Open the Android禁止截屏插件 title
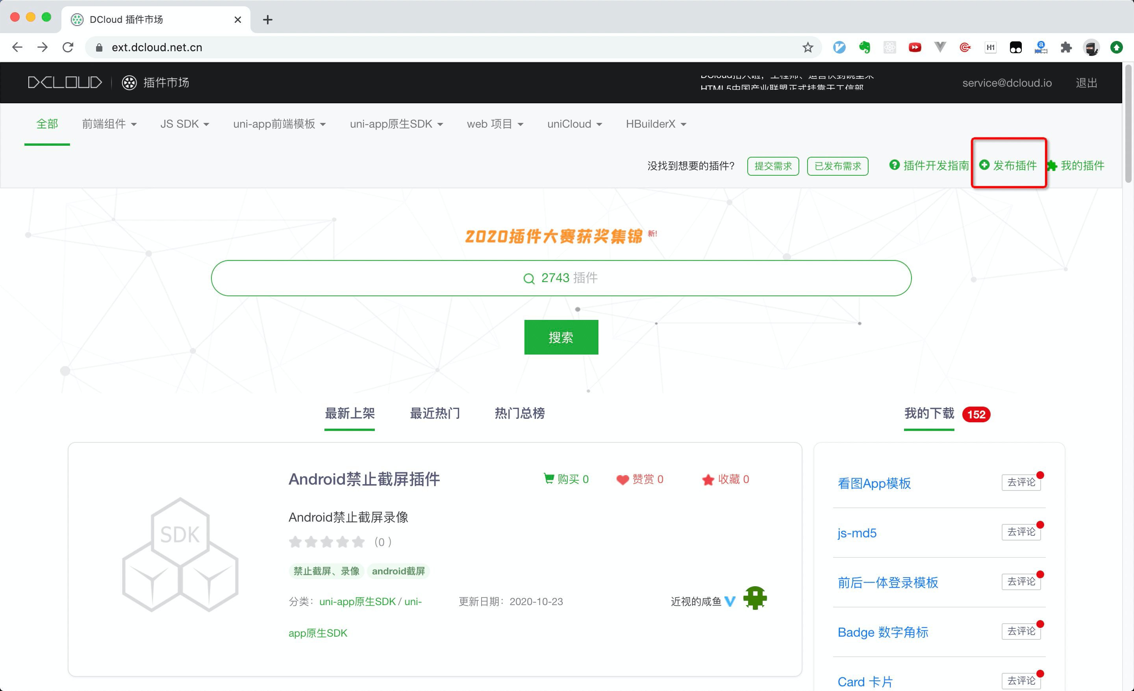Viewport: 1134px width, 691px height. click(364, 479)
